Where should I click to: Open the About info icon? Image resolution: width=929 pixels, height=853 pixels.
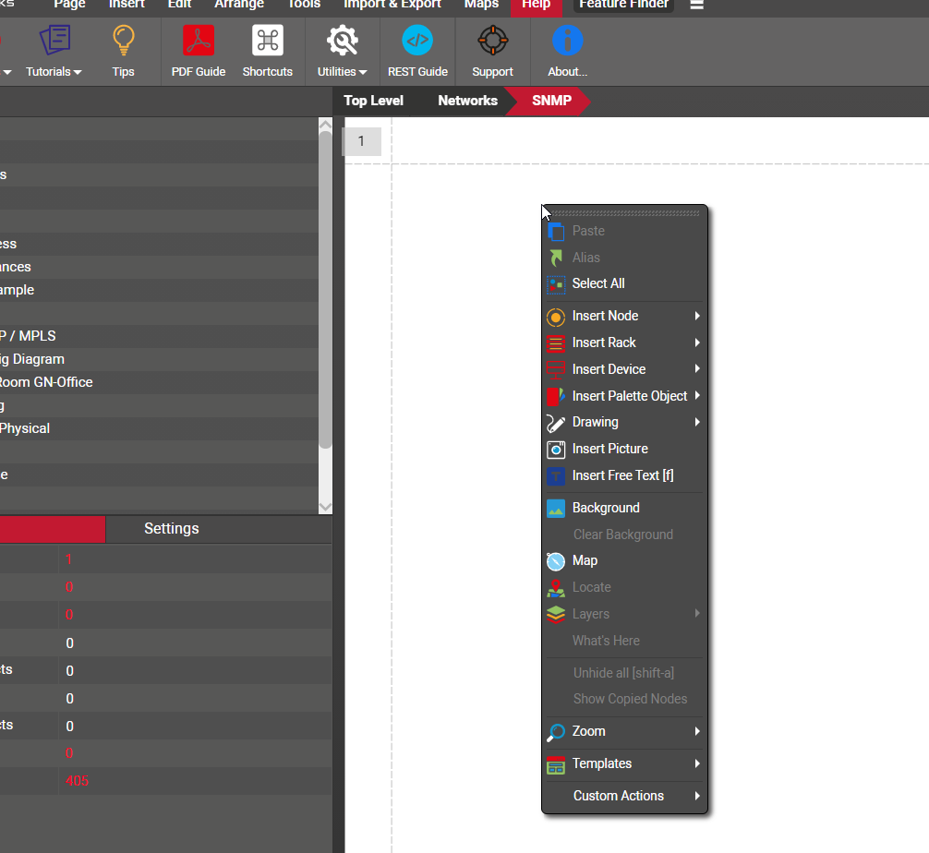[567, 42]
